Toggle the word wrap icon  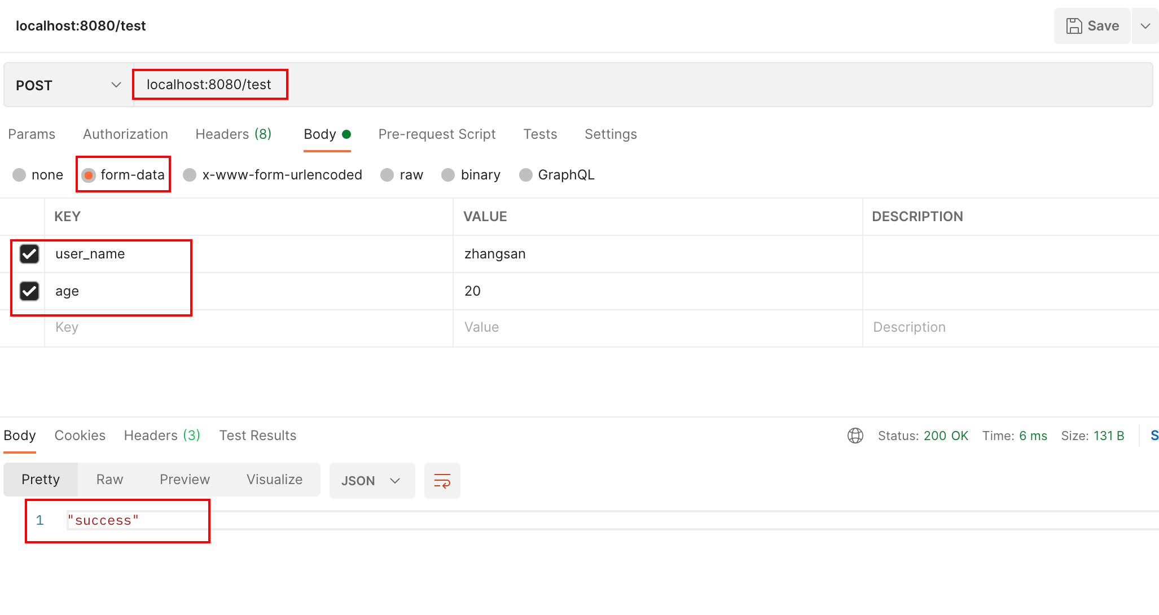pyautogui.click(x=442, y=481)
